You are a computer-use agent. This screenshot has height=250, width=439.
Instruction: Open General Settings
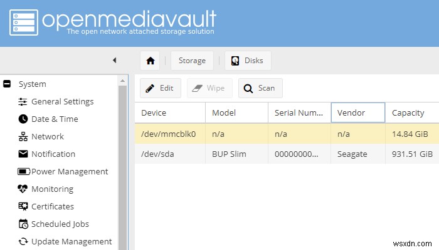point(63,101)
